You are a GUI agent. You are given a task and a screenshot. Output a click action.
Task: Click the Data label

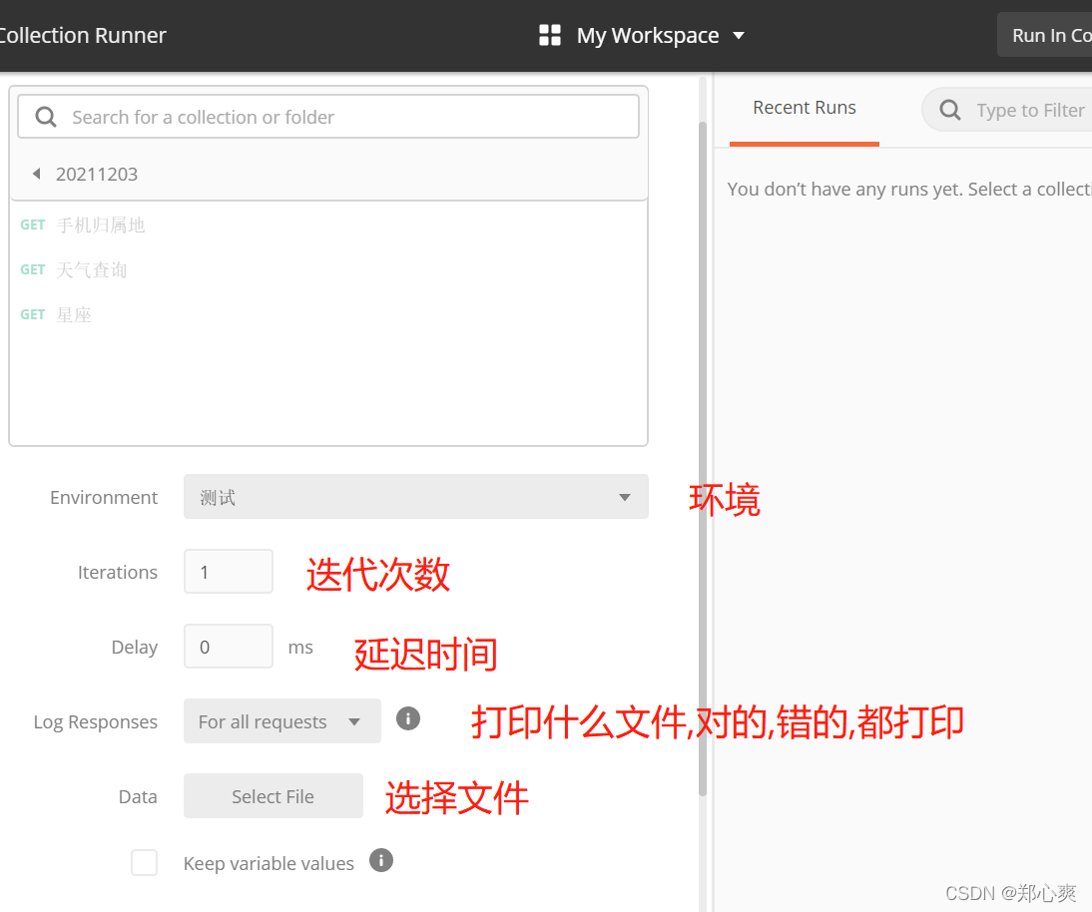click(138, 796)
